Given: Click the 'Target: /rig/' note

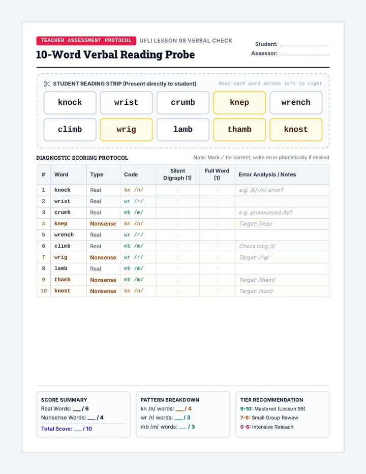Looking at the screenshot, I should click(254, 257).
